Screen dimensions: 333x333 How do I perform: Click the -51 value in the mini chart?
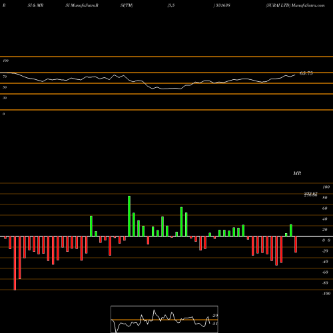[214, 324]
